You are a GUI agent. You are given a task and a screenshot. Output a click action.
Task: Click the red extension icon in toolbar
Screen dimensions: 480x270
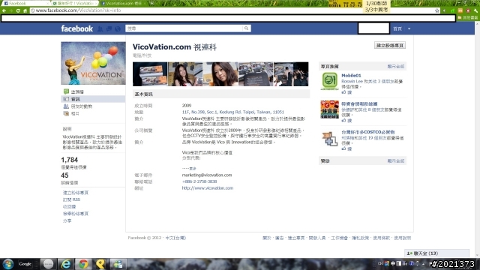(x=468, y=10)
